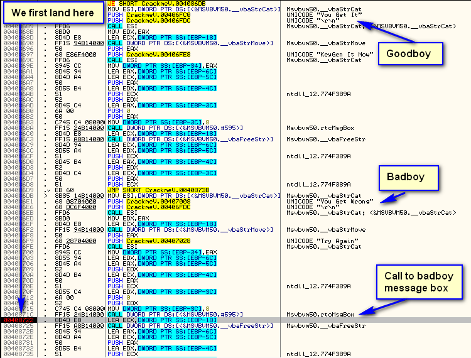Select address 0040872E
This screenshot has width=471, height=358.
tap(19, 337)
